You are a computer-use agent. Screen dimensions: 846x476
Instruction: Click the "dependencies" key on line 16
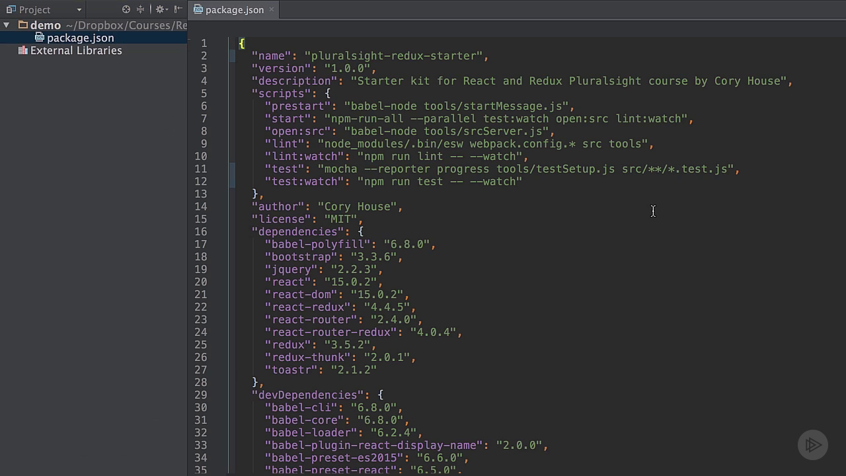click(x=297, y=231)
